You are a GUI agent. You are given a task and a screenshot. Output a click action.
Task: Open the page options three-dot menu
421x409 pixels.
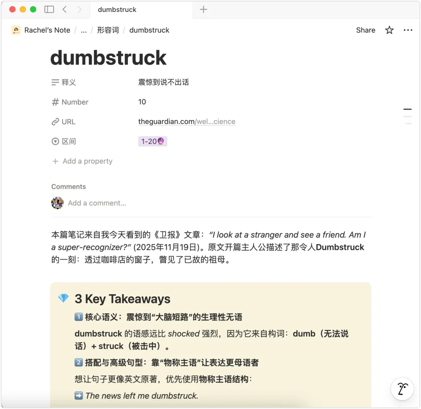(x=408, y=30)
